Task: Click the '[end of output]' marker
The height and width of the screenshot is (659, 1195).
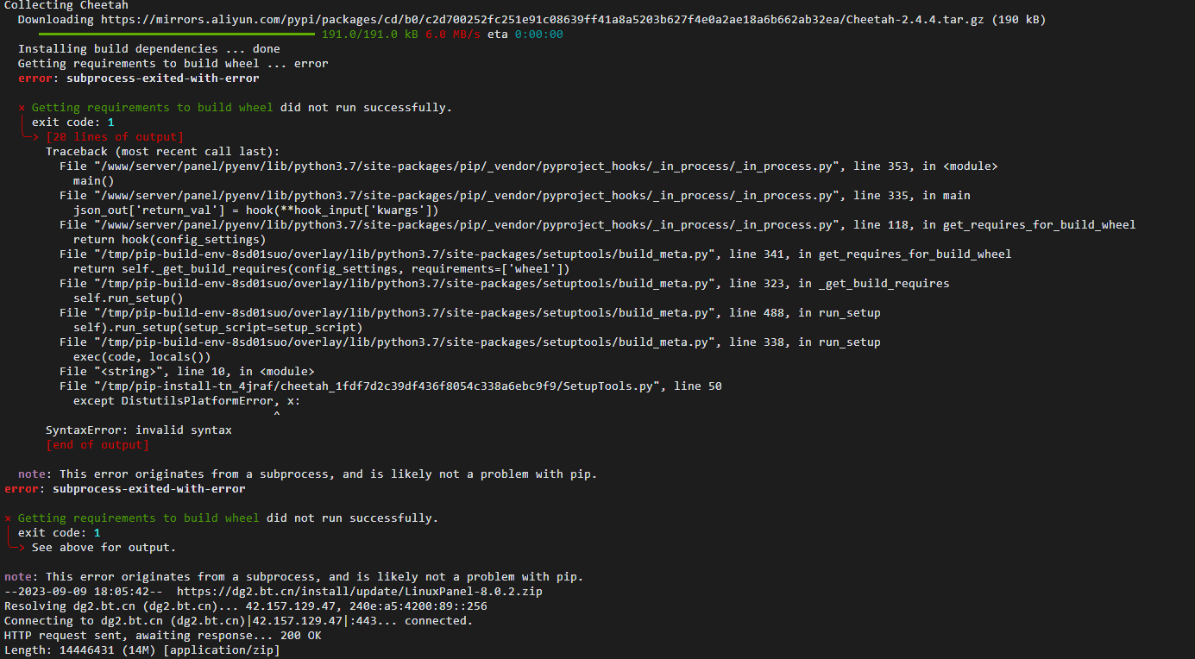Action: tap(97, 445)
